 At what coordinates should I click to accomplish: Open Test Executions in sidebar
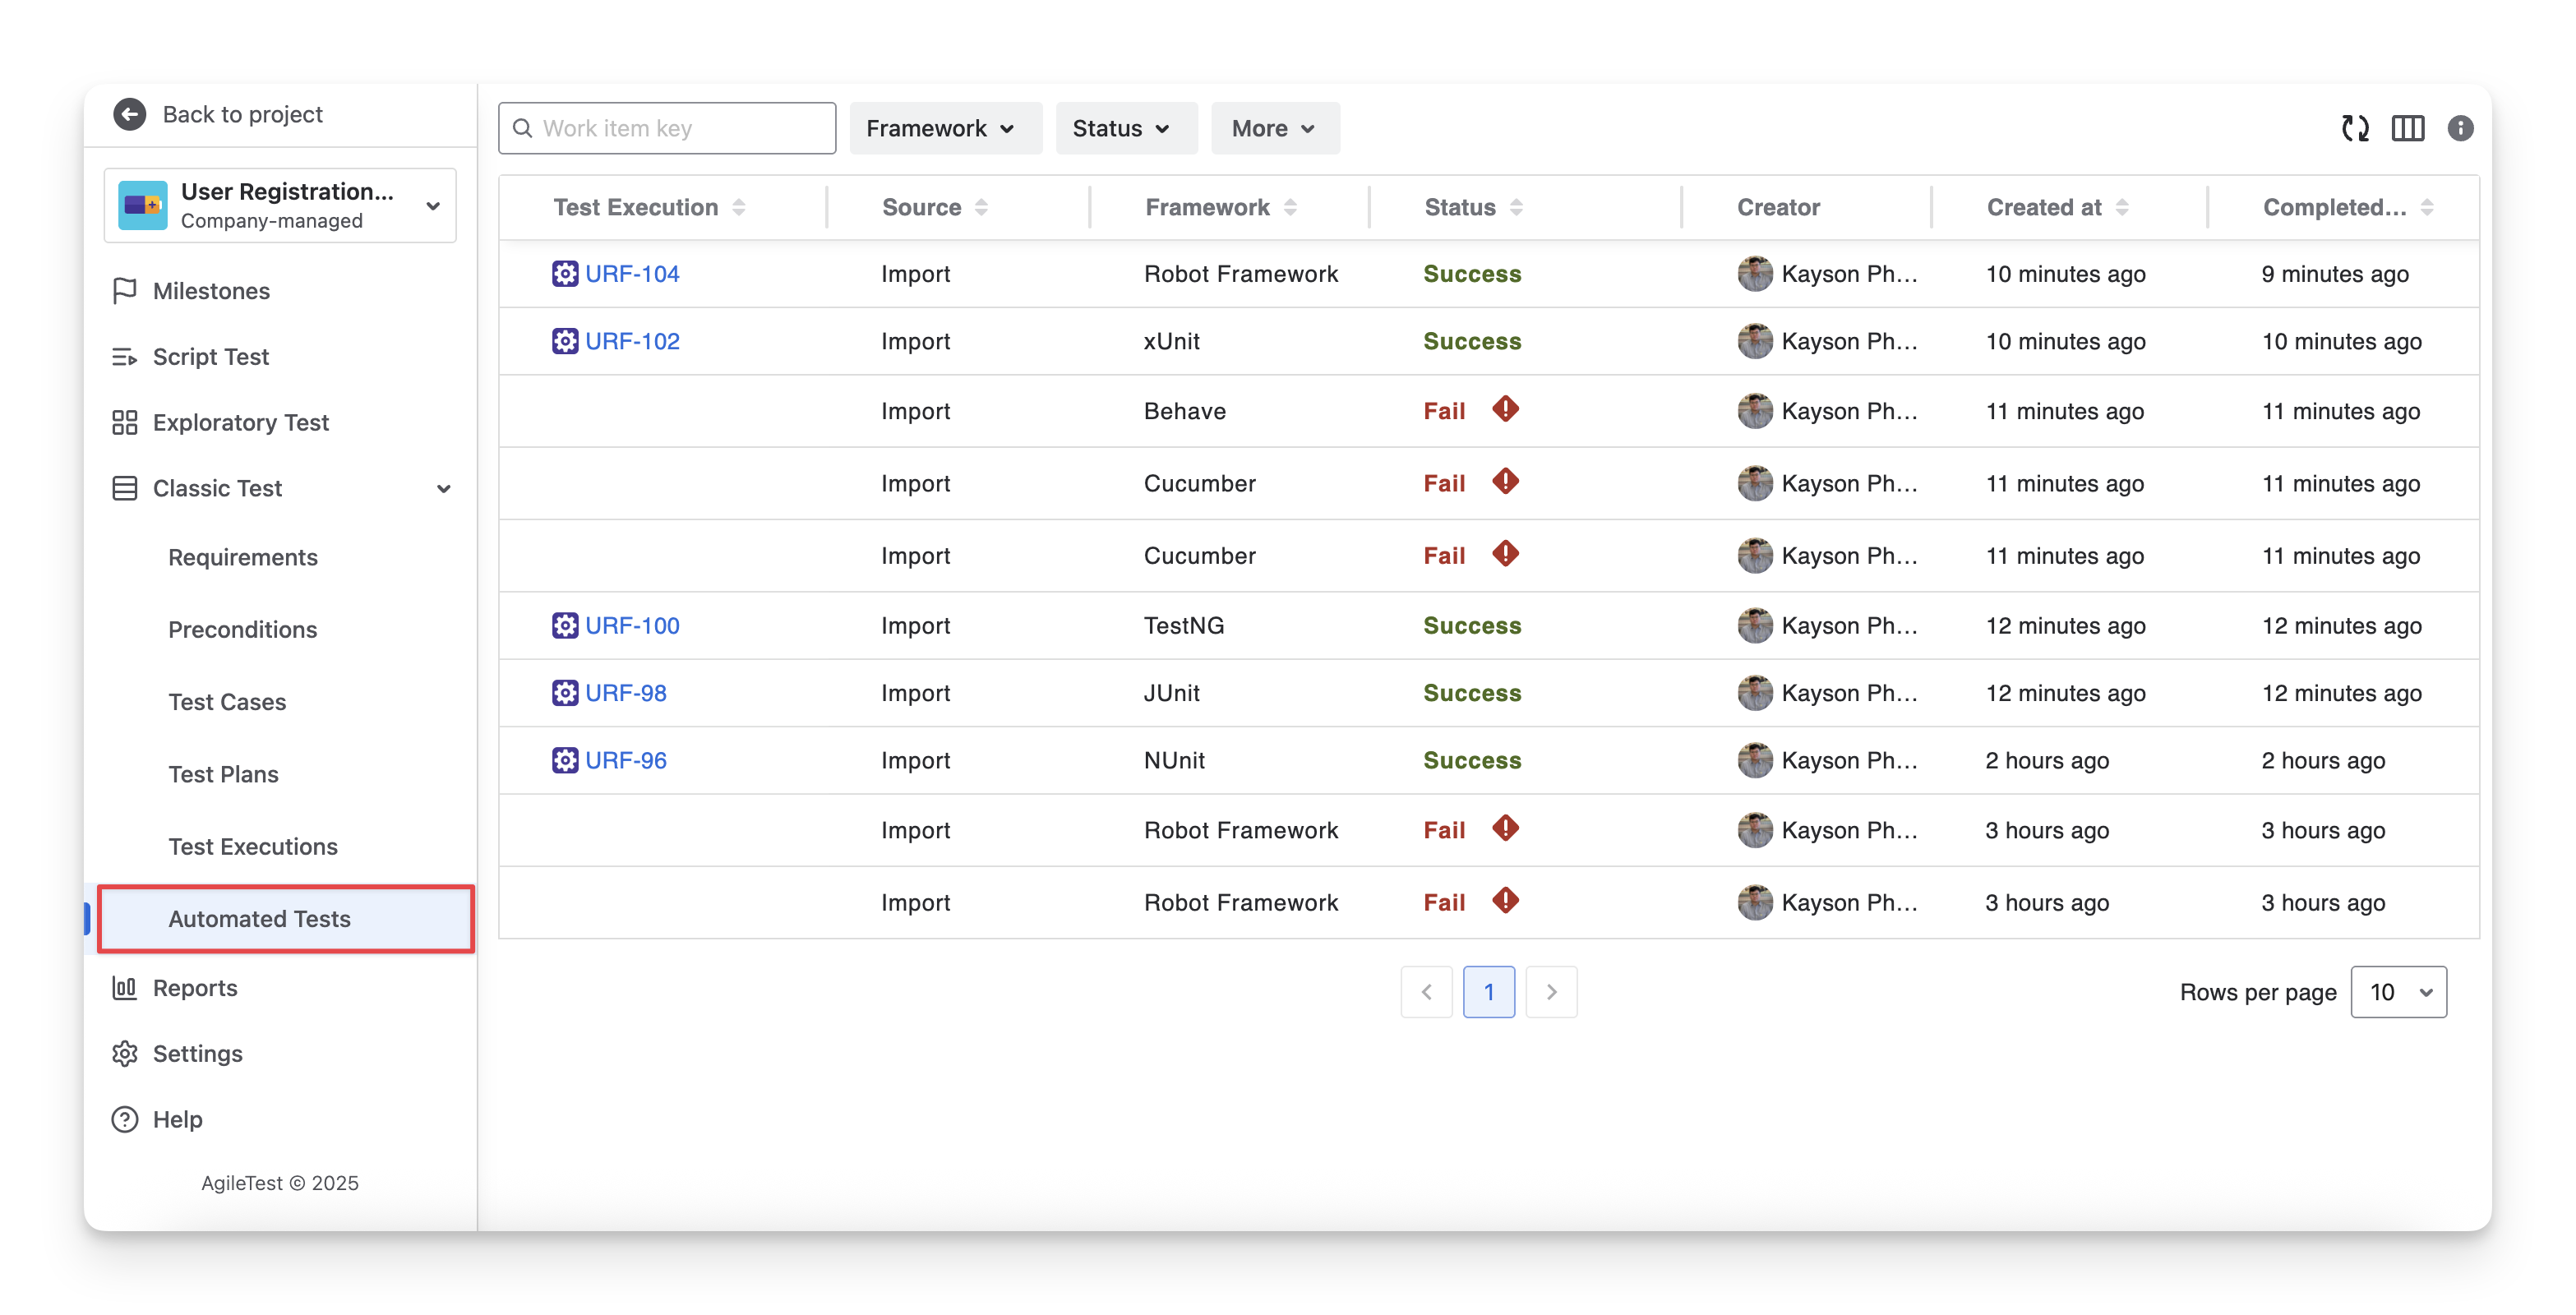click(253, 846)
